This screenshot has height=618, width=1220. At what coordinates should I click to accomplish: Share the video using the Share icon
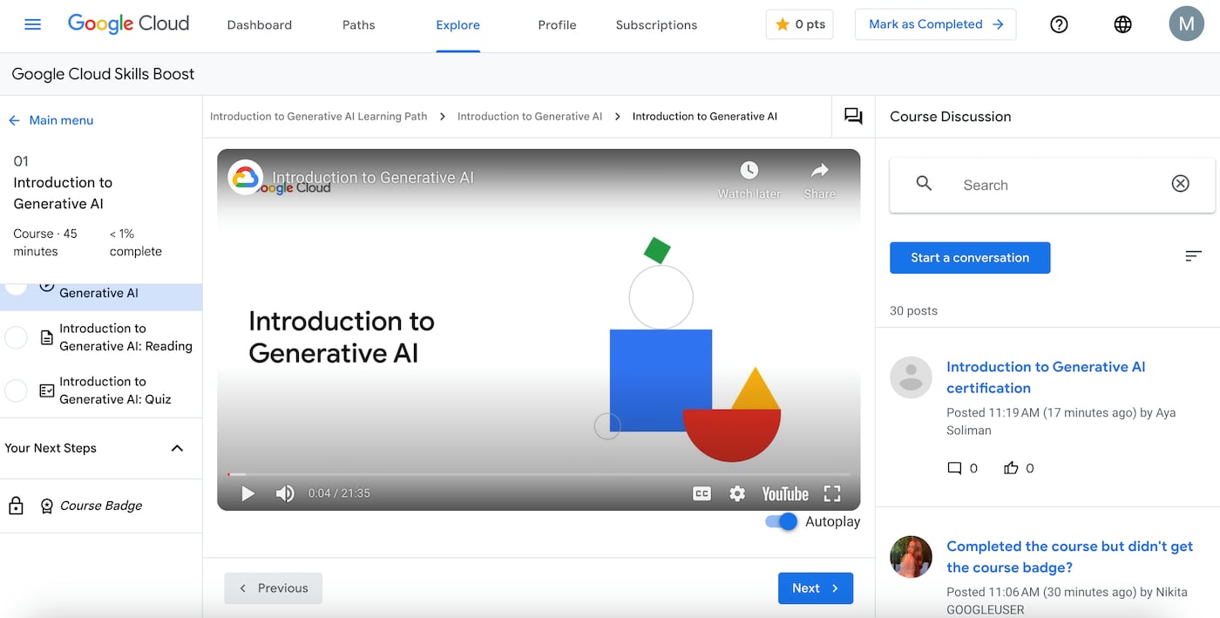(819, 171)
